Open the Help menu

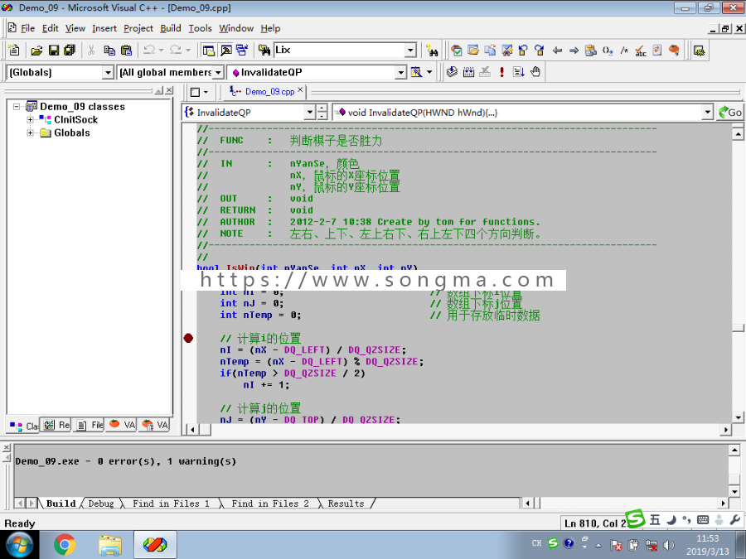click(270, 28)
